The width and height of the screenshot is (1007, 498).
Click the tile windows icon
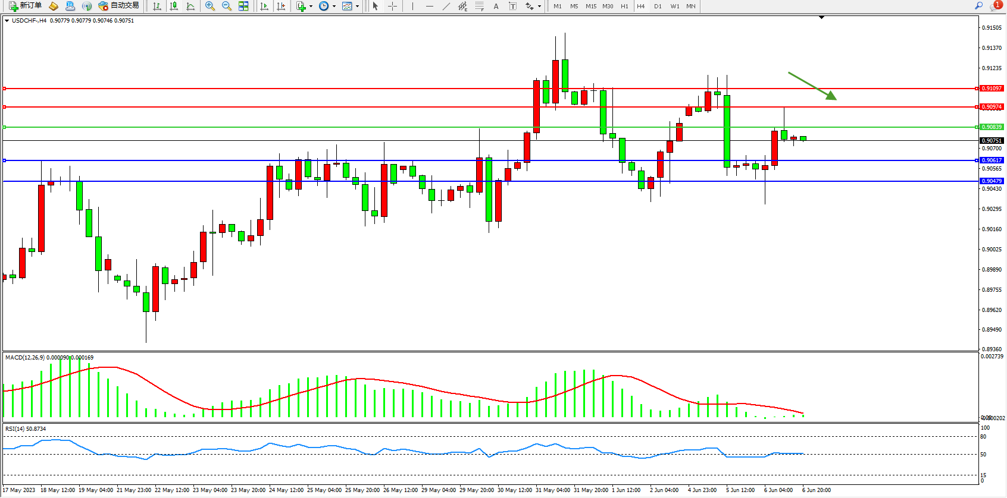(243, 6)
